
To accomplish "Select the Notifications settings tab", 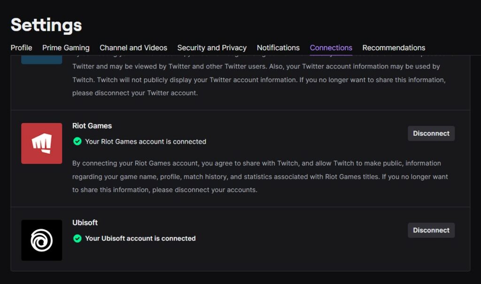I will click(x=278, y=47).
